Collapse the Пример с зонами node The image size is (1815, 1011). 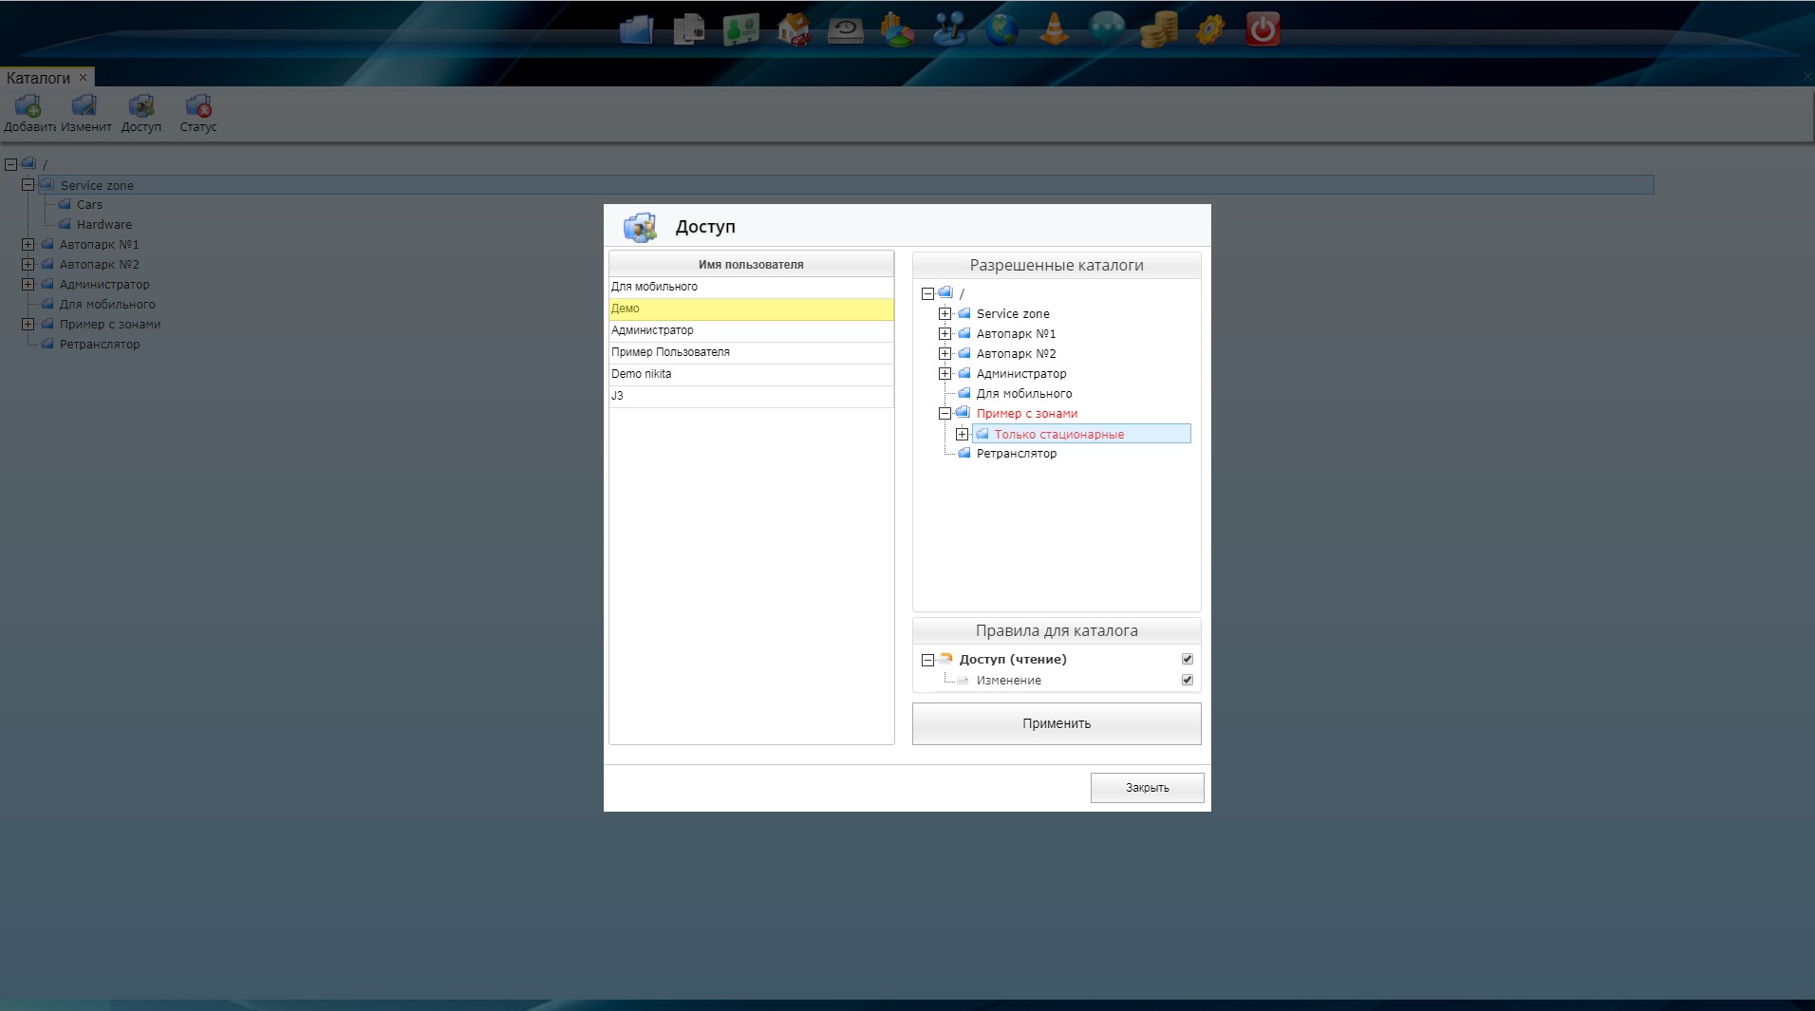[x=945, y=414]
